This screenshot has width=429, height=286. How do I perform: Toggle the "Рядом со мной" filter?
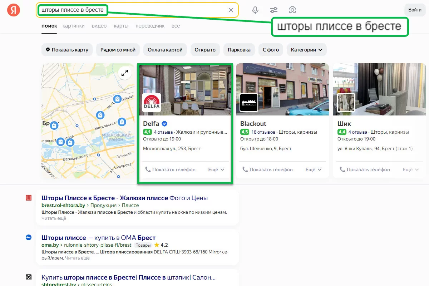118,50
